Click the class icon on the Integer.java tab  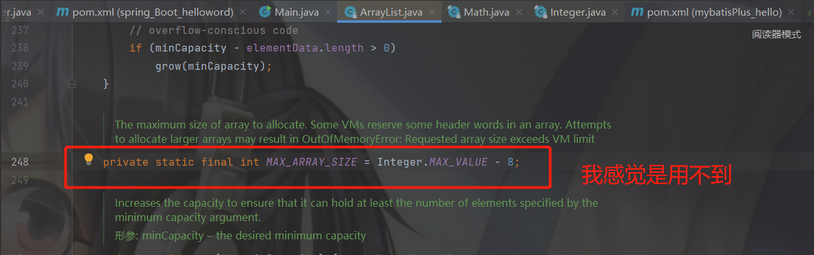click(x=540, y=12)
